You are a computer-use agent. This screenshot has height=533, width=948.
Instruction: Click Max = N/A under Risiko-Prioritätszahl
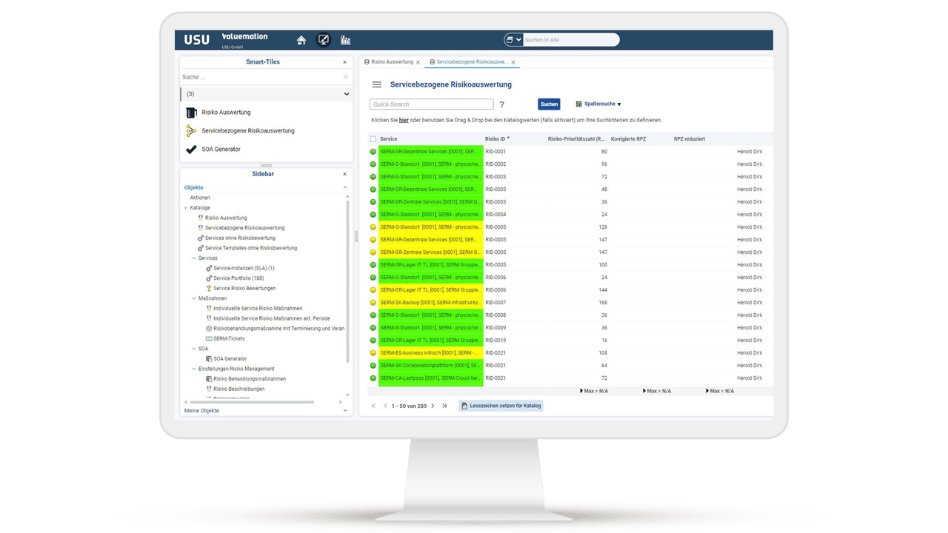pos(594,391)
